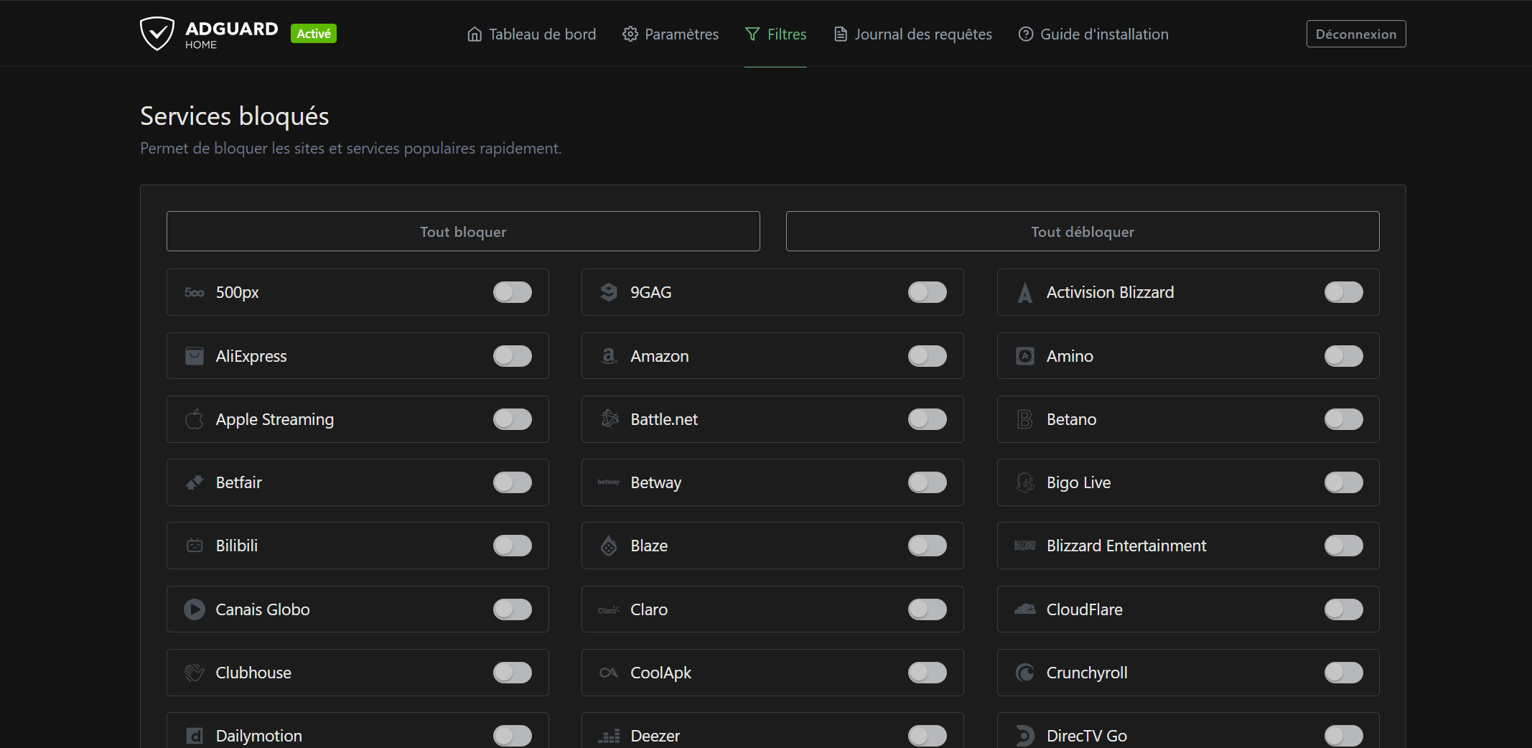1532x748 pixels.
Task: Click the Canais Globo play icon
Action: pyautogui.click(x=195, y=609)
